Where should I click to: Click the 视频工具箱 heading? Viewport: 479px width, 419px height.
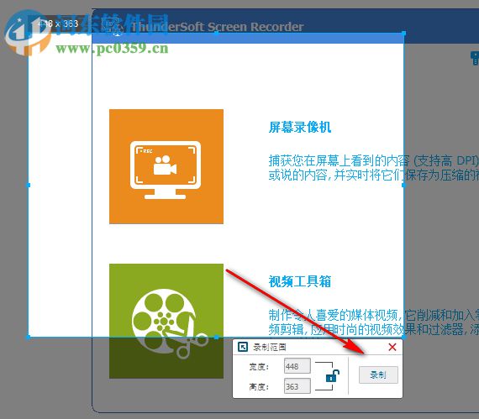(x=300, y=281)
